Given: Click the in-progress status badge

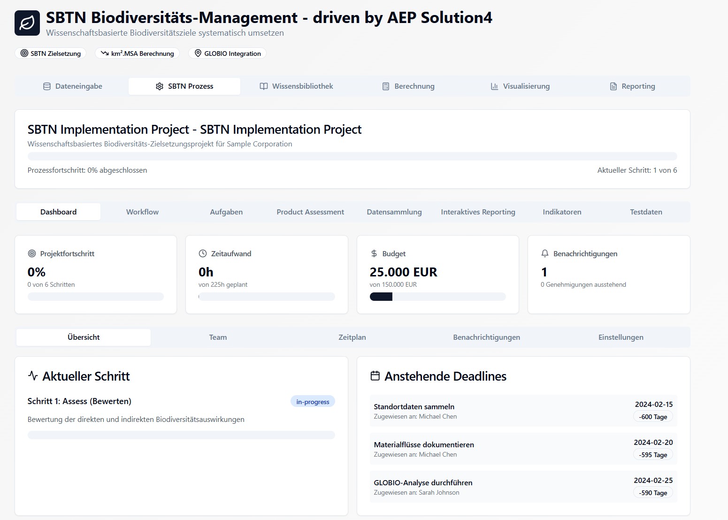Looking at the screenshot, I should [x=313, y=402].
